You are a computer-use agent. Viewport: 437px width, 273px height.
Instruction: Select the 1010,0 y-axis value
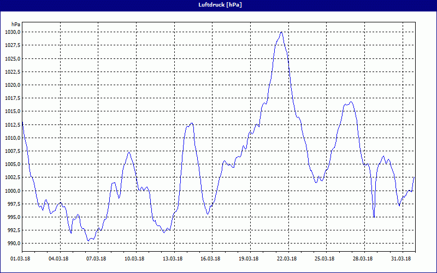coord(13,138)
